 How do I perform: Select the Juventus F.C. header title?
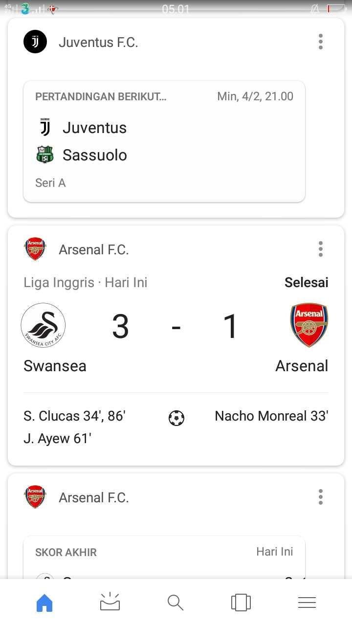98,43
